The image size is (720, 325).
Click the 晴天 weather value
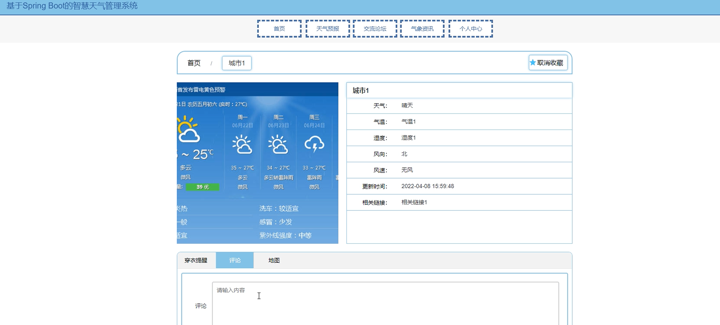click(x=407, y=105)
